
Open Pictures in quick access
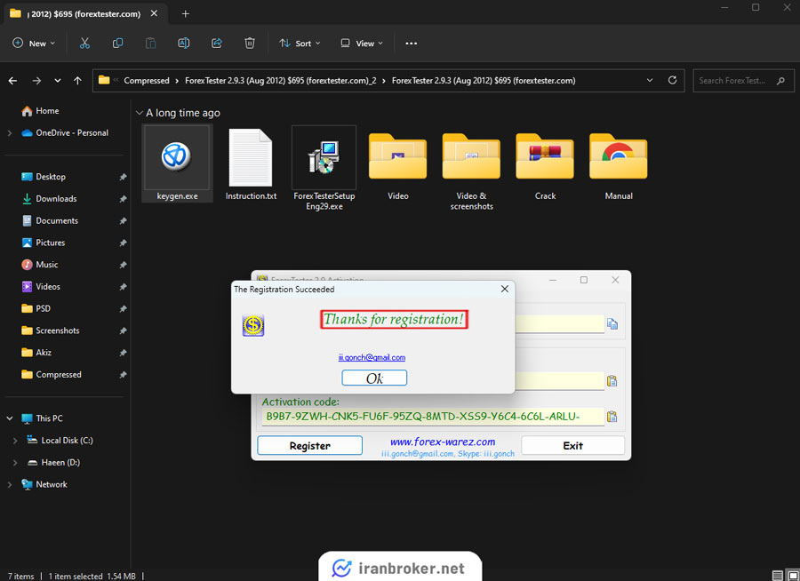point(44,243)
